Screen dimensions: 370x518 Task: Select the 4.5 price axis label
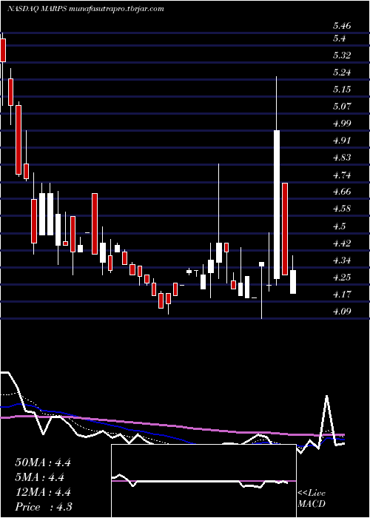(x=339, y=226)
